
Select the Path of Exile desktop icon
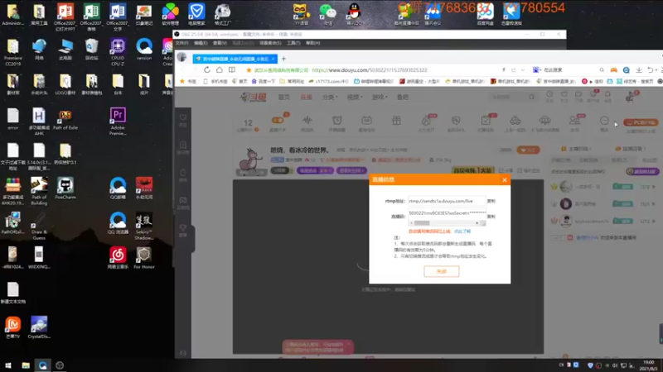(65, 119)
